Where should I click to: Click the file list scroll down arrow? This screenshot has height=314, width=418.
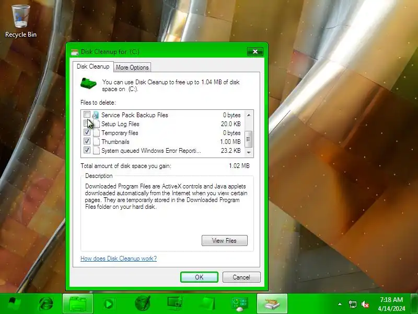249,152
